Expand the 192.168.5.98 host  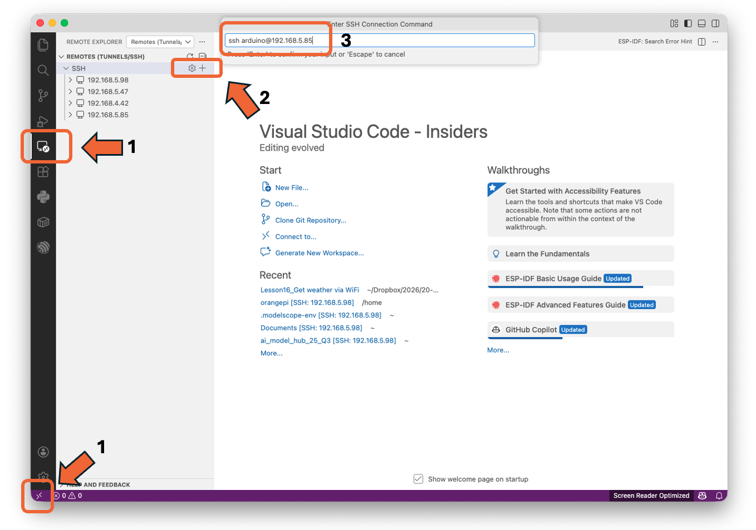[x=70, y=80]
